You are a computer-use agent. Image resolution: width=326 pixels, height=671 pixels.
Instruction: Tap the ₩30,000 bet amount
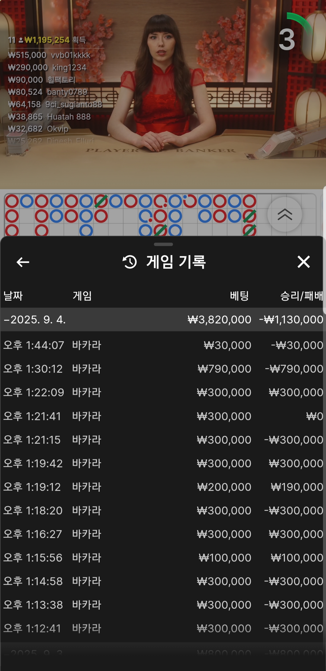click(227, 345)
